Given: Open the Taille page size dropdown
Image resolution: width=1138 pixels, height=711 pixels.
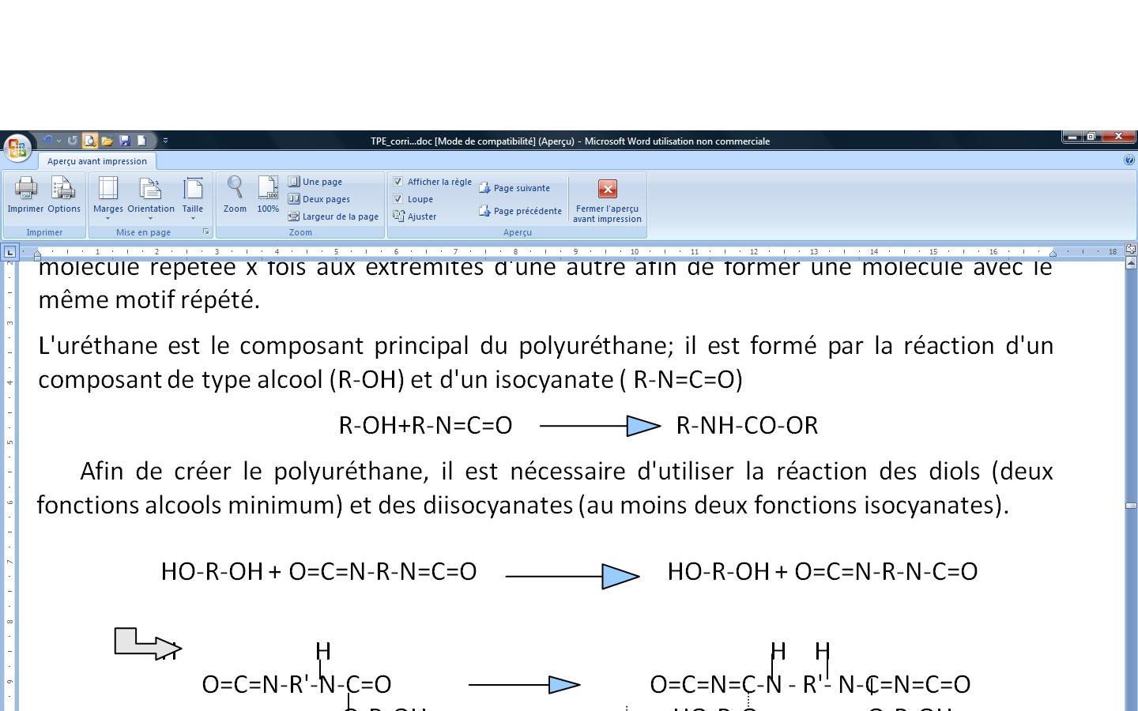Looking at the screenshot, I should (x=193, y=197).
